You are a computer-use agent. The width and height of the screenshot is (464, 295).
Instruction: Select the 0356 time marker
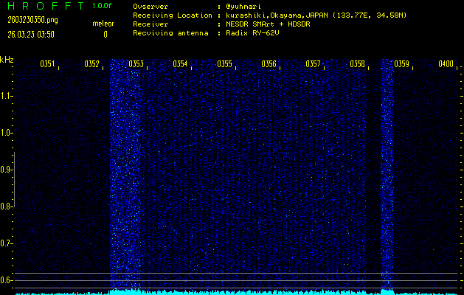pos(269,64)
